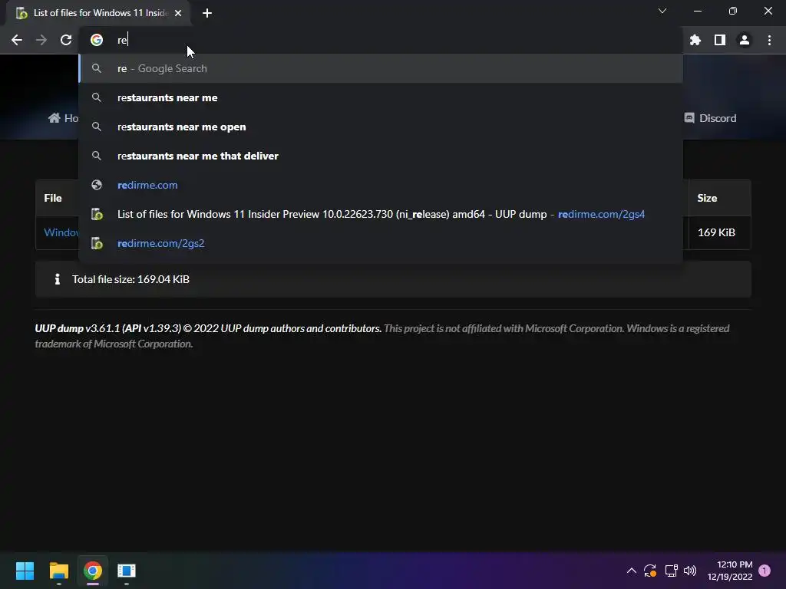Screen dimensions: 786x589
Task: Open the redirme.com/2gs4 history suggestion
Action: pos(381,214)
